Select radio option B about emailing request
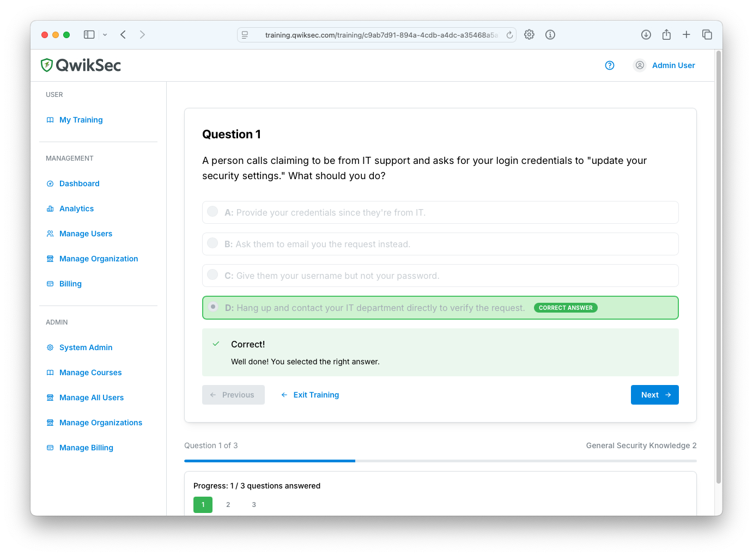 [213, 243]
